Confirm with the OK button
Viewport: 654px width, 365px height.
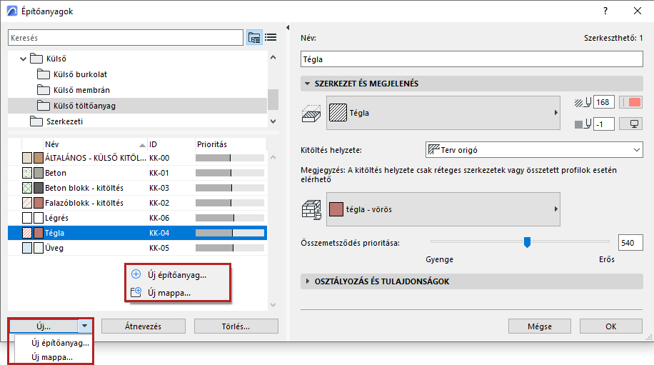(x=611, y=326)
